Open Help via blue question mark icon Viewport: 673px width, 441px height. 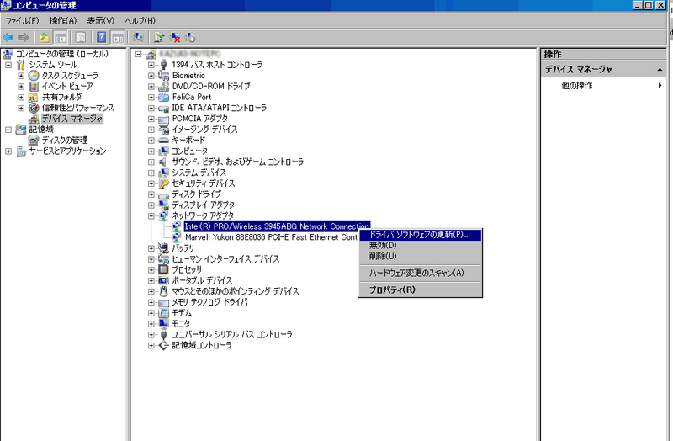pos(101,37)
